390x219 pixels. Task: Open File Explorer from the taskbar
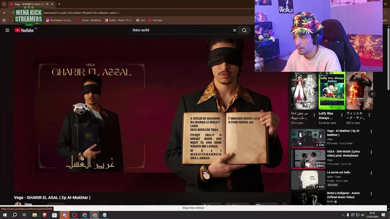point(34,215)
